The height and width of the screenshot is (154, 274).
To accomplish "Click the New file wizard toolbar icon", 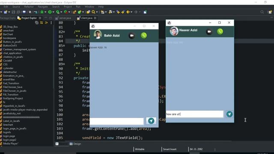I will [6, 12].
